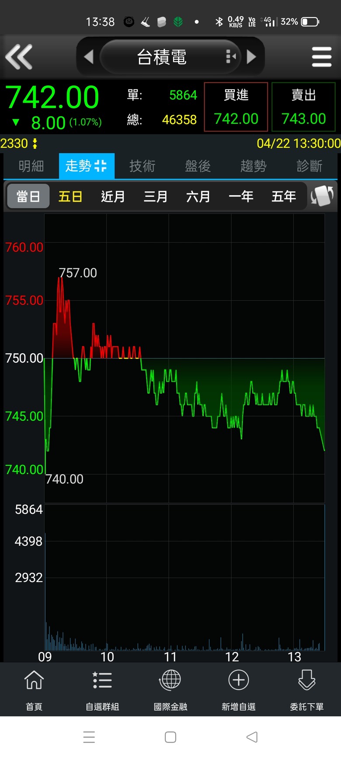Tap Android home square button
Viewport: 341px width, 758px height.
170,737
